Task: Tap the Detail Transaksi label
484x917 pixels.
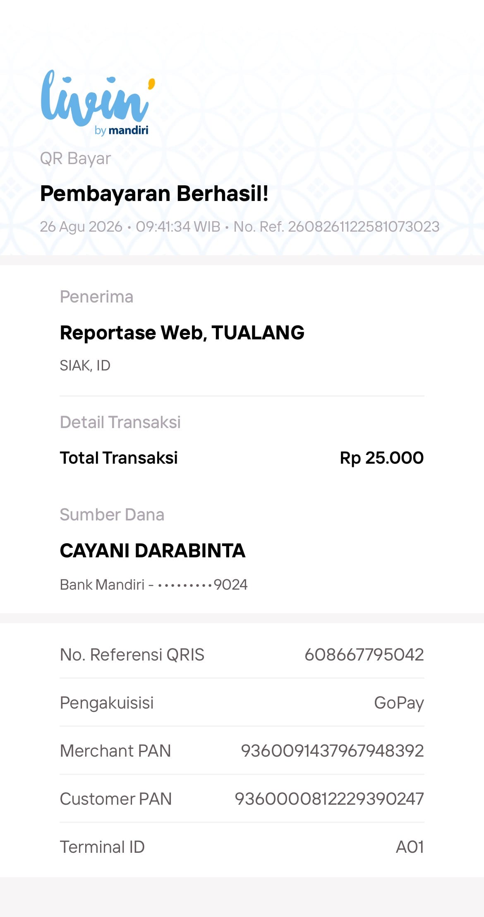Action: click(x=120, y=422)
